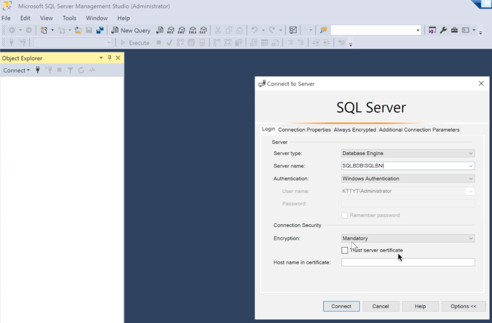Click Connect Object Explorer plug icon

pyautogui.click(x=37, y=70)
